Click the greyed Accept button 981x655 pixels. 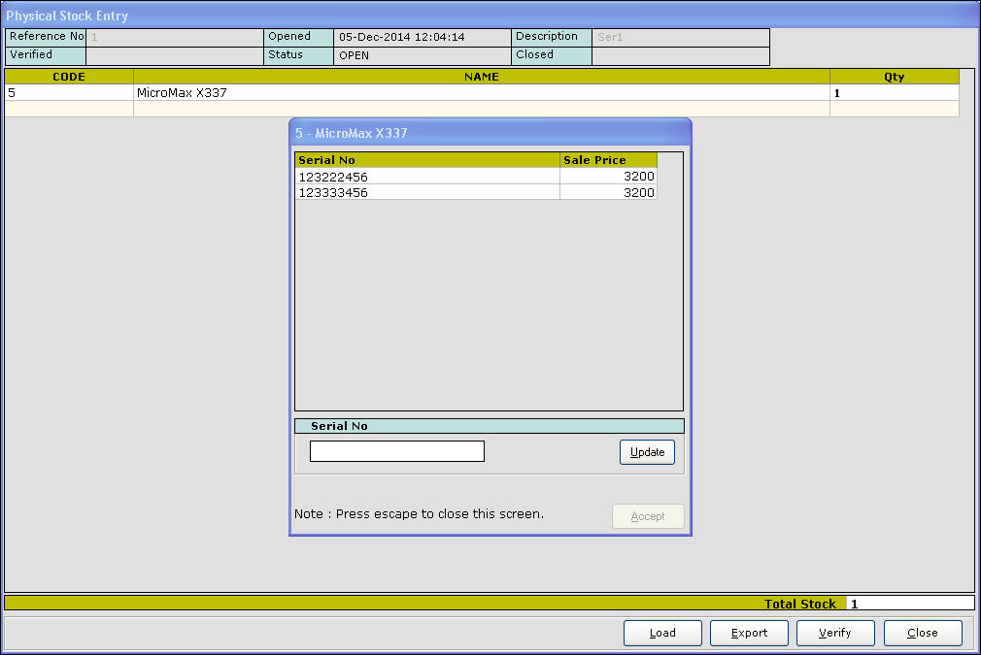(x=648, y=516)
